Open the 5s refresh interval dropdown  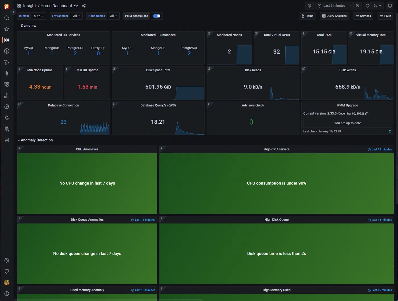coord(377,6)
